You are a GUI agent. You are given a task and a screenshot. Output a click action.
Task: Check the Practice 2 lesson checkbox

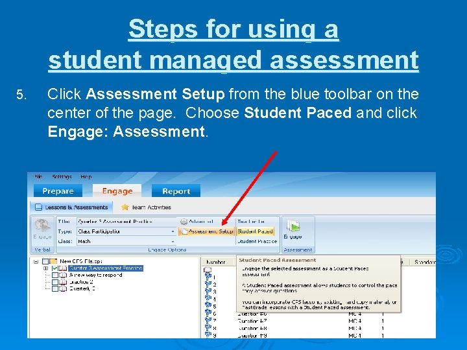coord(54,282)
